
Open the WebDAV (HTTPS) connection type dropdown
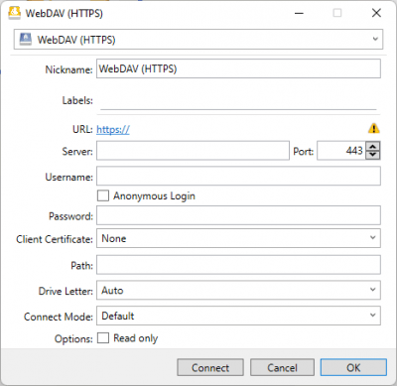[x=198, y=40]
